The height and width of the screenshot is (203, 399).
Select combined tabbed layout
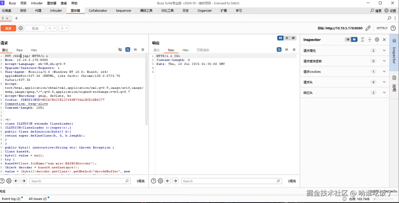tap(293, 38)
